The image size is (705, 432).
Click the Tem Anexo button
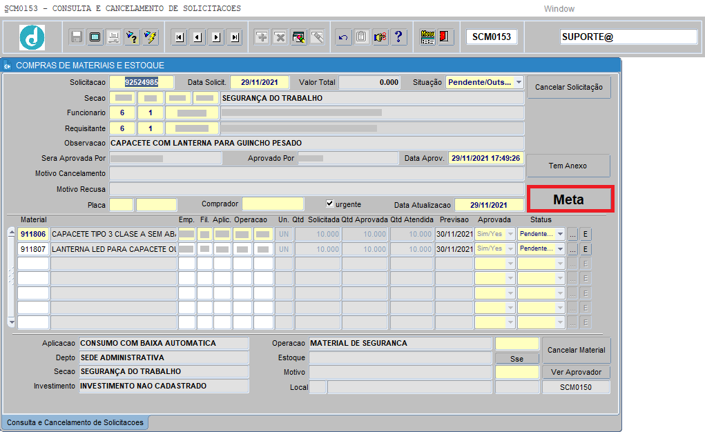tap(568, 166)
